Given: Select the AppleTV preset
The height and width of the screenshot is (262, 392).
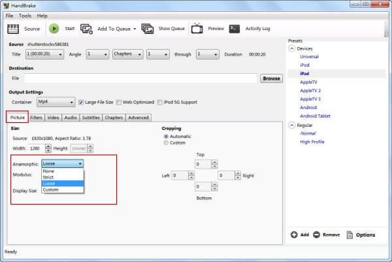Looking at the screenshot, I should (x=308, y=82).
